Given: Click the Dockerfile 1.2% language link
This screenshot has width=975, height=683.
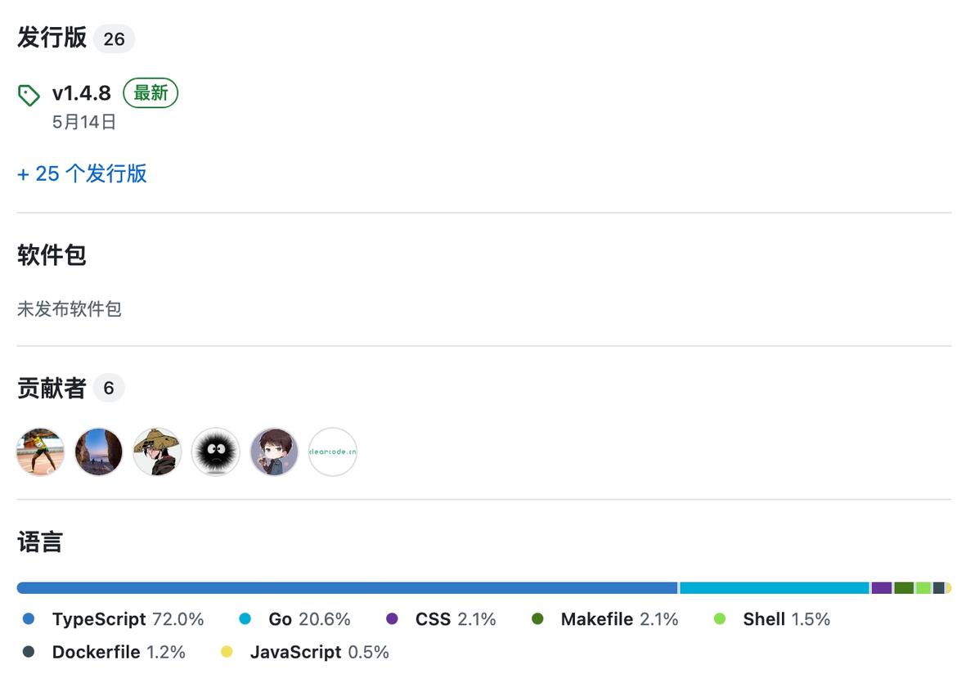Looking at the screenshot, I should 118,652.
